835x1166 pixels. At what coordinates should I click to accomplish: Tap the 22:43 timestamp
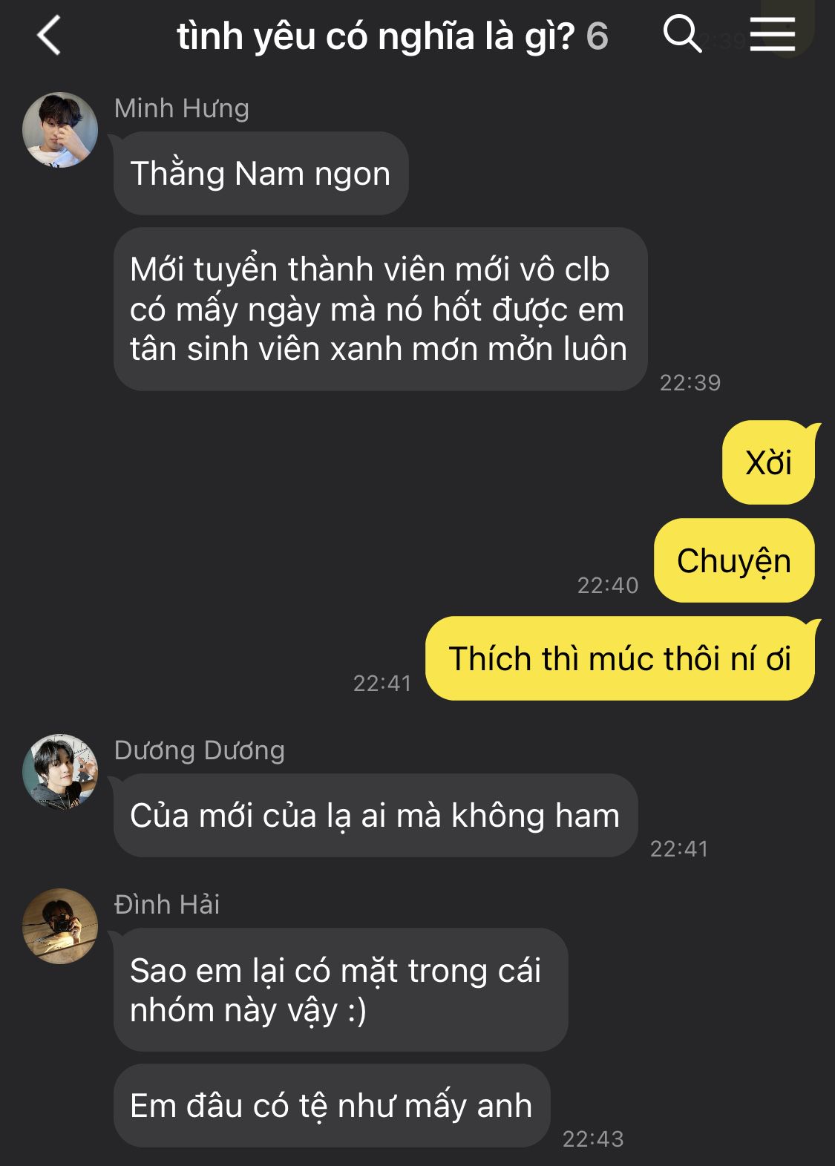click(593, 1139)
